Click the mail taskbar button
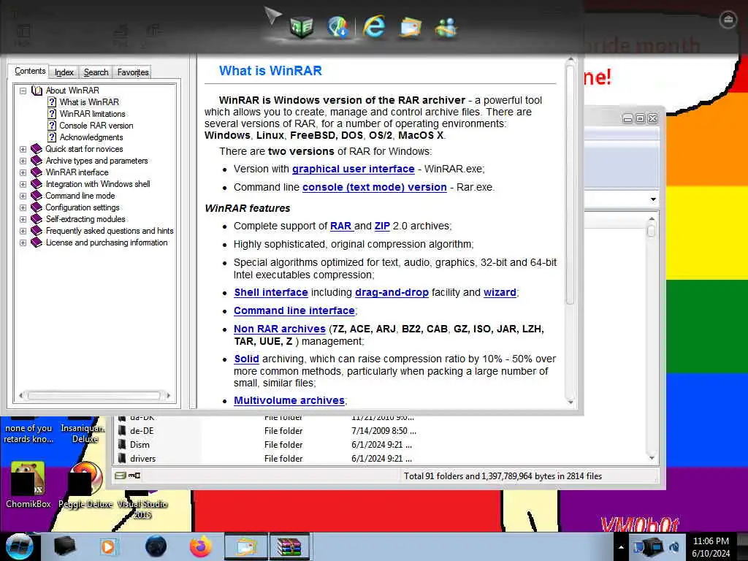Viewport: 748px width, 561px height. (x=246, y=546)
